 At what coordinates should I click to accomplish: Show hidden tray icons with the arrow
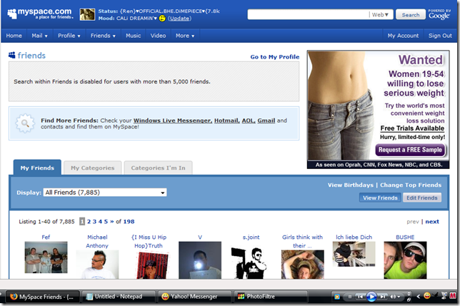coord(419,296)
